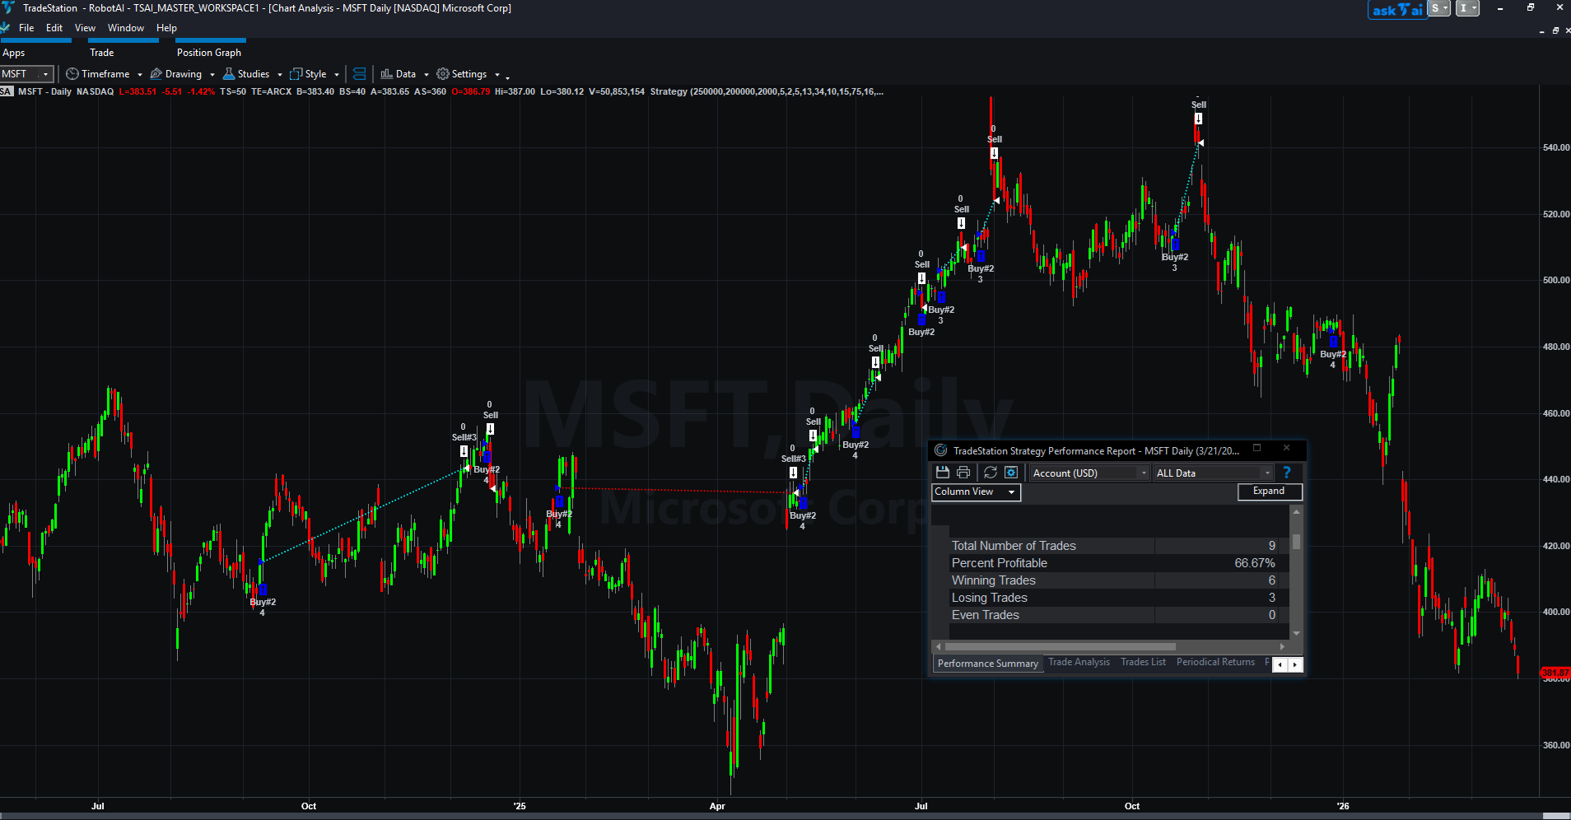Select the Trades List tab
This screenshot has width=1571, height=820.
pos(1143,662)
